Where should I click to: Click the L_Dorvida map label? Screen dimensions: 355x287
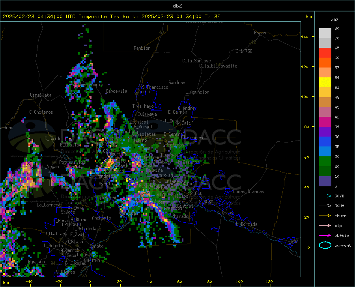pyautogui.click(x=247, y=224)
